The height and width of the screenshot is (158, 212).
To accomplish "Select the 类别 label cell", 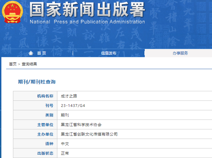I will (x=35, y=115).
